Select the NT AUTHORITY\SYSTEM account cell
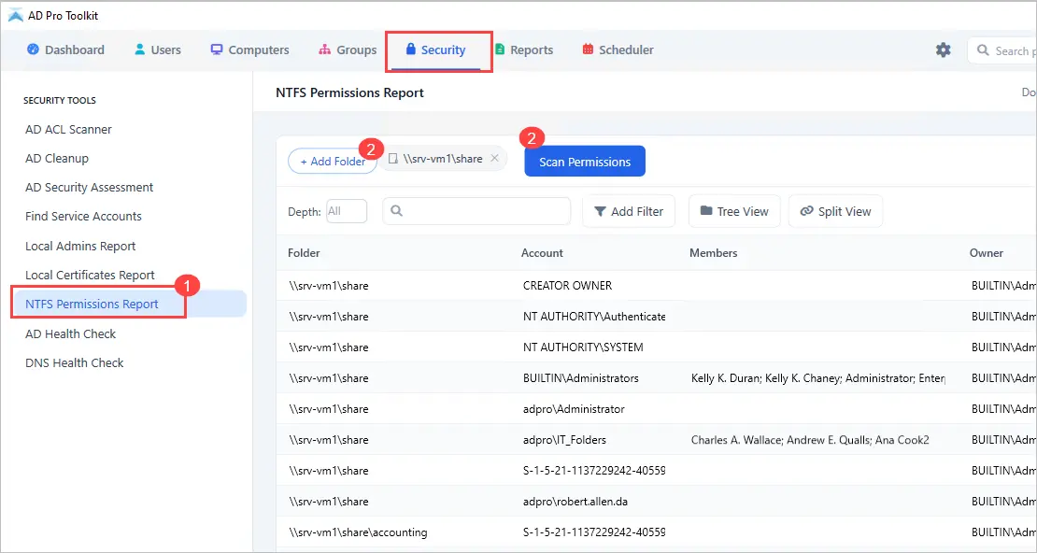Viewport: 1037px width, 553px height. point(583,347)
